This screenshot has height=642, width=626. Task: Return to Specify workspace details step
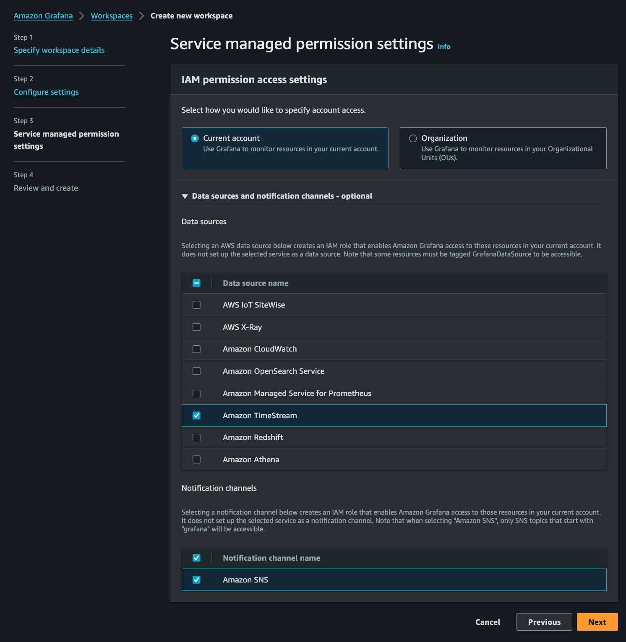(59, 50)
